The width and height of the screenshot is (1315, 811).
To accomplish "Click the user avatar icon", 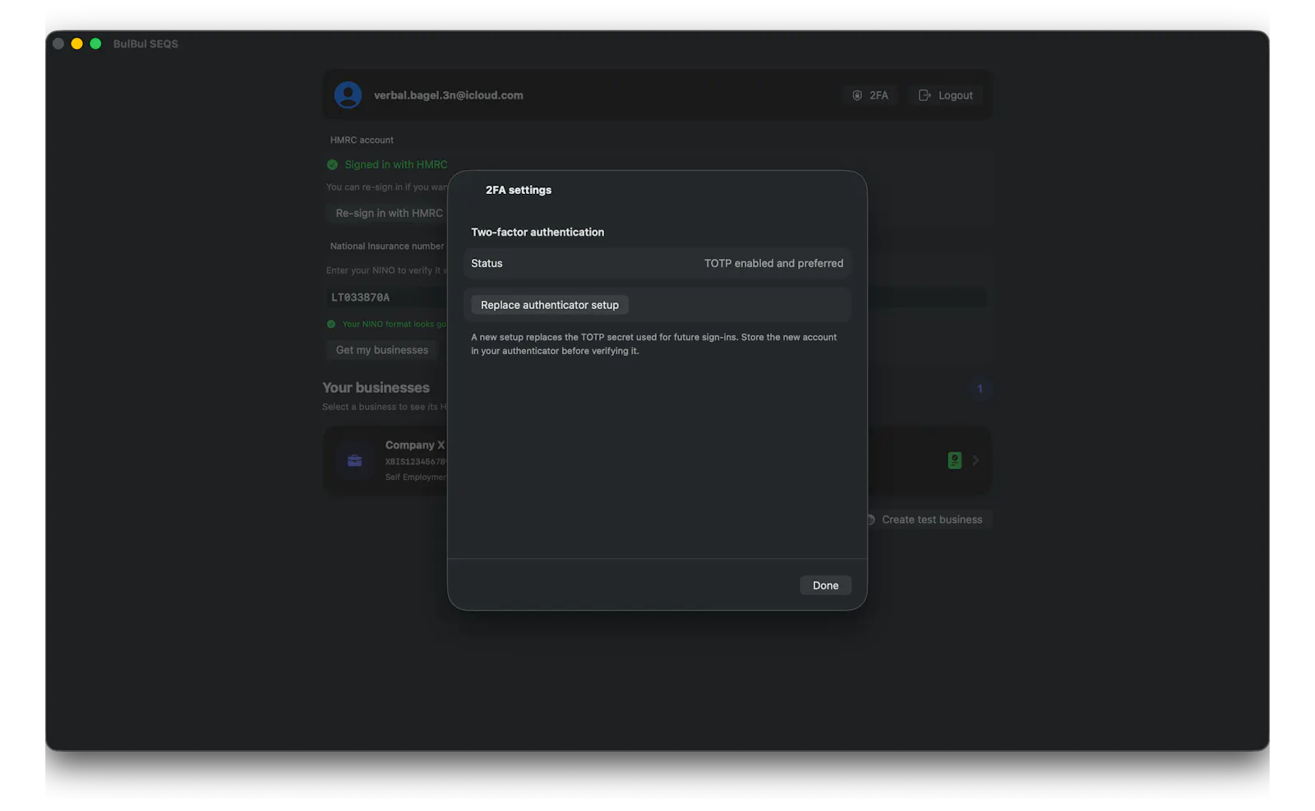I will point(348,95).
